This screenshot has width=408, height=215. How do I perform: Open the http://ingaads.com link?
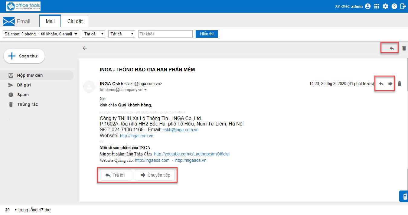(x=152, y=160)
